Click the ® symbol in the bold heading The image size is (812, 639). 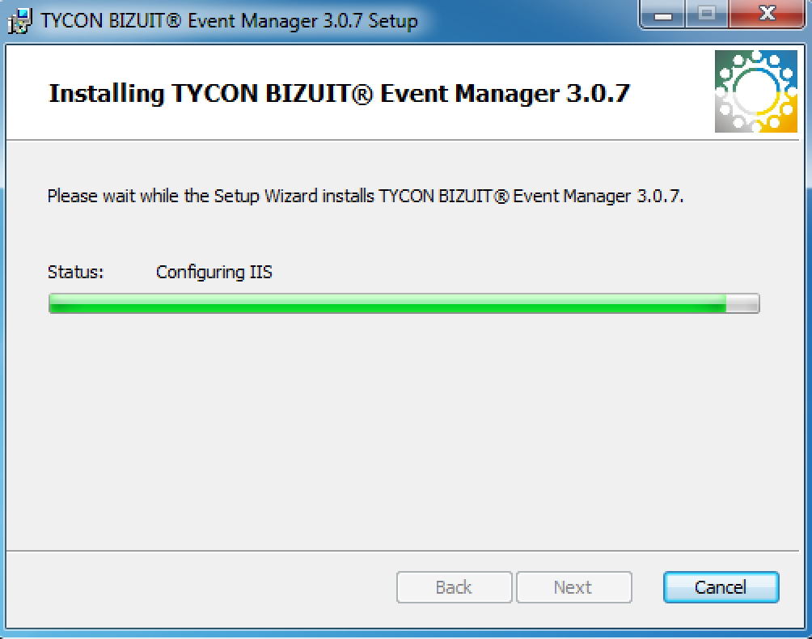[363, 95]
